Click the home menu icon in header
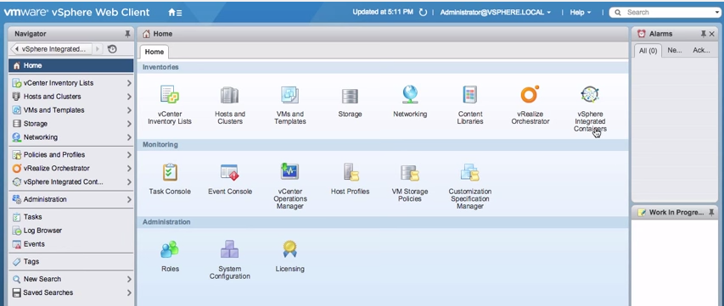724x306 pixels. [175, 13]
